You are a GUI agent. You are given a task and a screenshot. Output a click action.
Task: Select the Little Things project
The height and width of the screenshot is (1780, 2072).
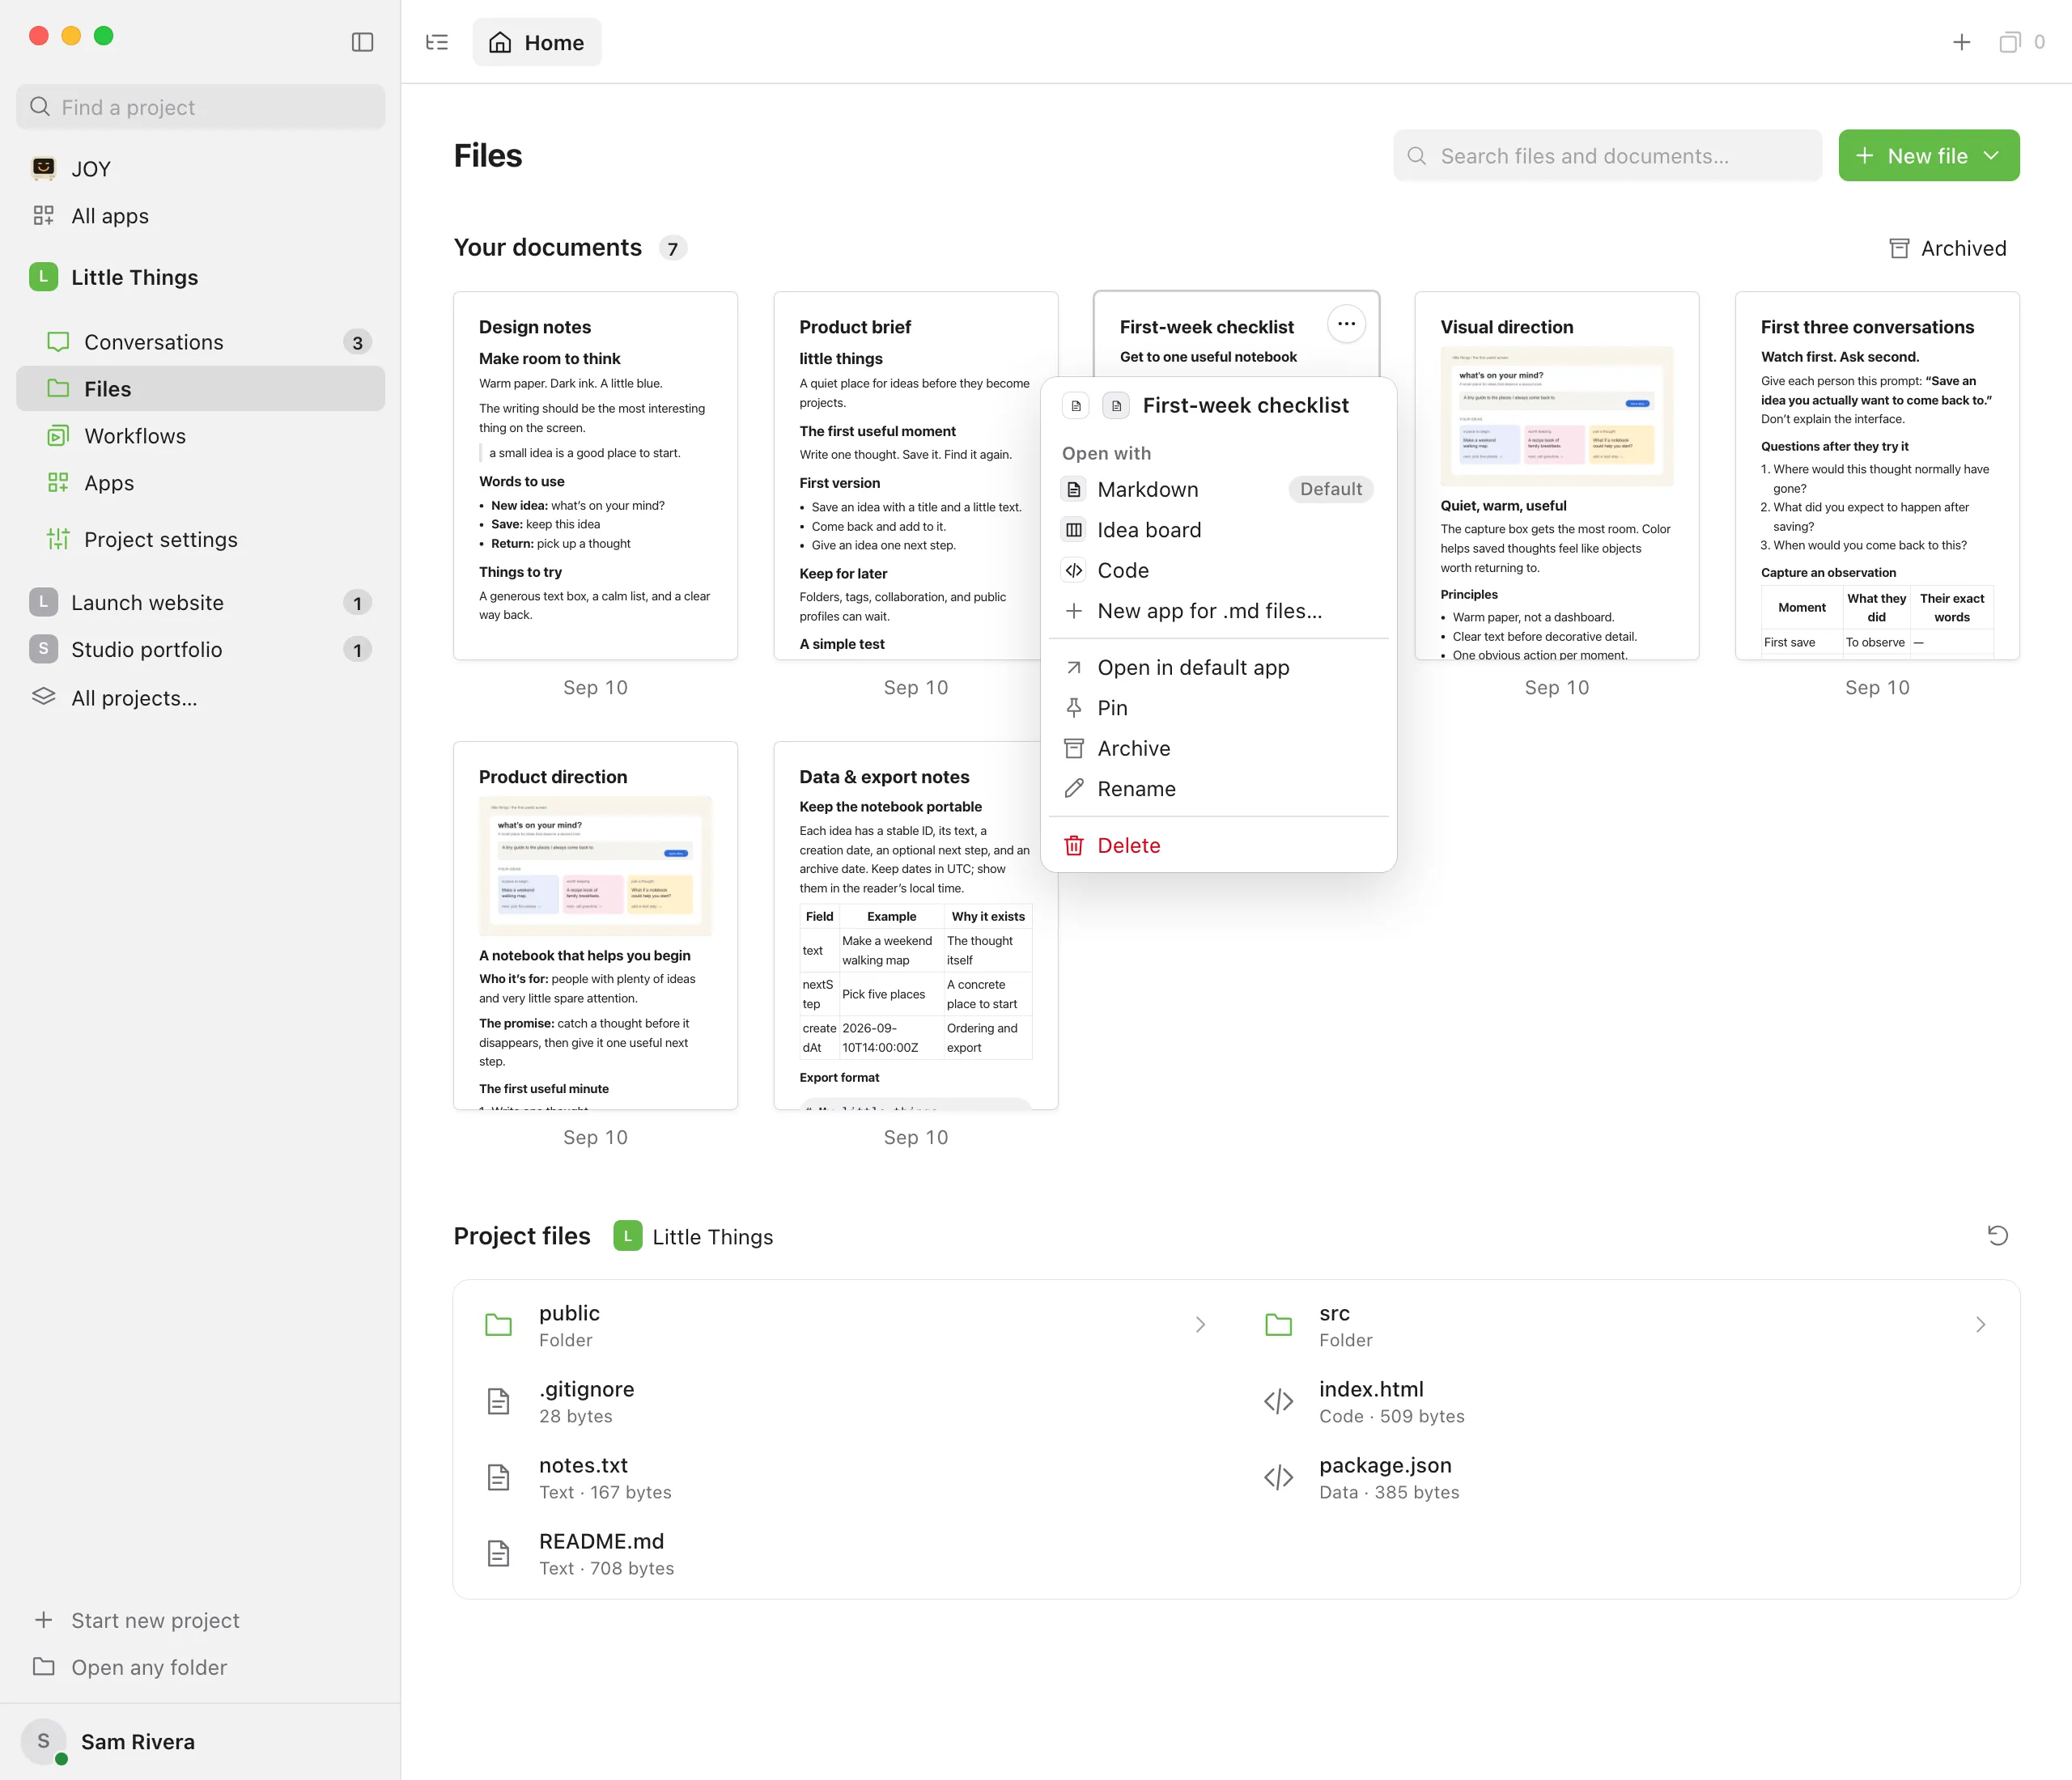(x=201, y=277)
